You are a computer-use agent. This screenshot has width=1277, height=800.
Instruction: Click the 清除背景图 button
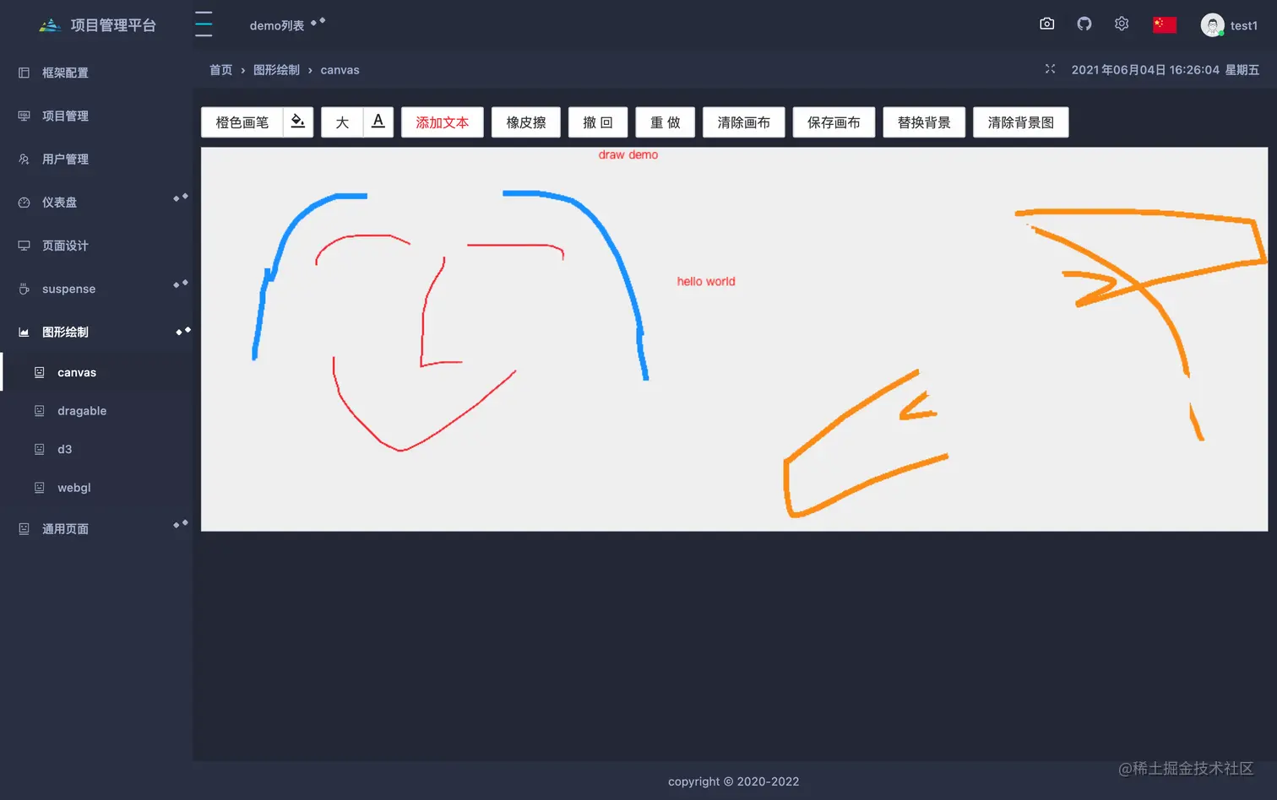[x=1021, y=122]
